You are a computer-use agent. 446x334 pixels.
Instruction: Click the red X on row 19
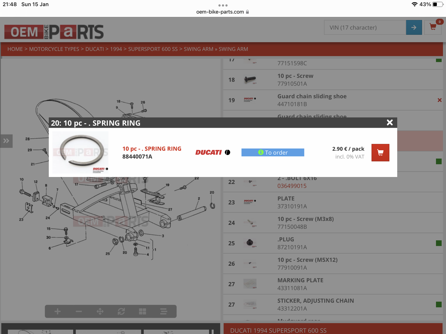click(x=440, y=100)
